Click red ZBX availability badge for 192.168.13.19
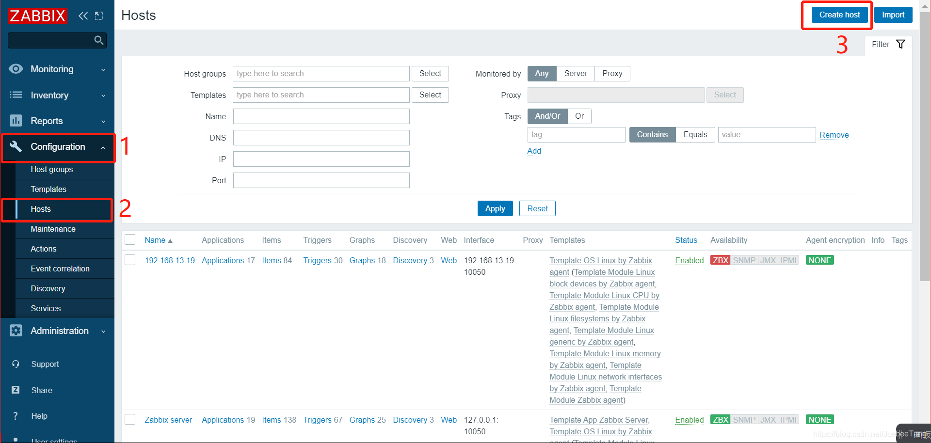The image size is (931, 443). [x=721, y=260]
